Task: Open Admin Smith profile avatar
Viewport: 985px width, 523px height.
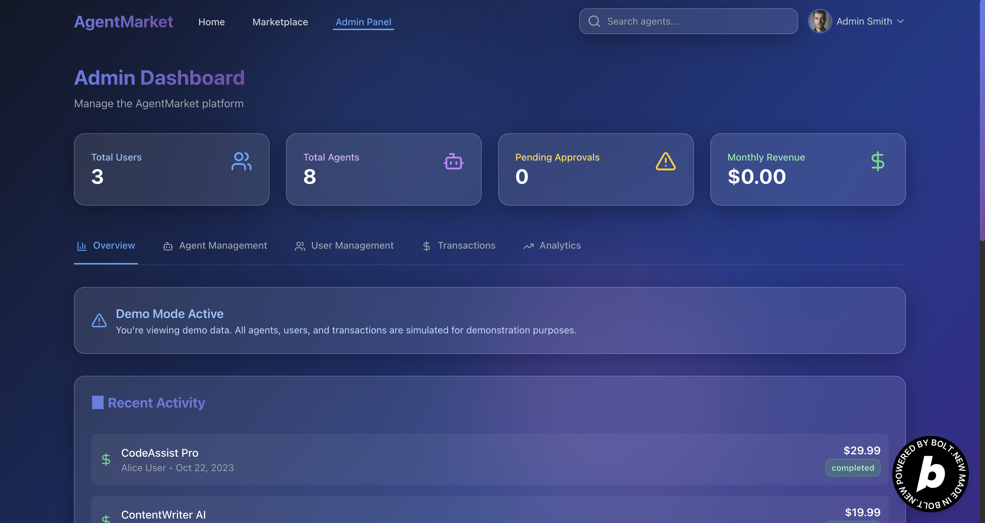Action: coord(819,22)
